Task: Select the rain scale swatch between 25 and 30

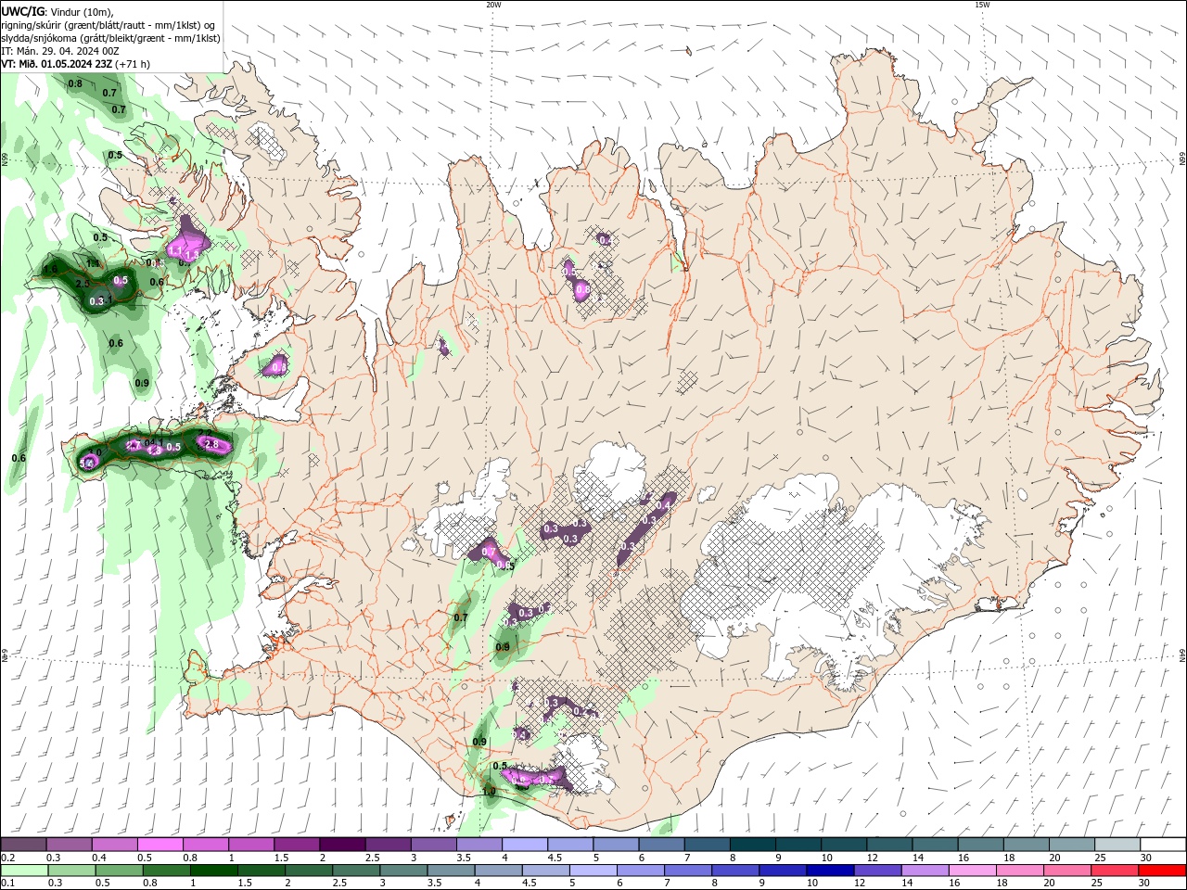Action: (1116, 871)
